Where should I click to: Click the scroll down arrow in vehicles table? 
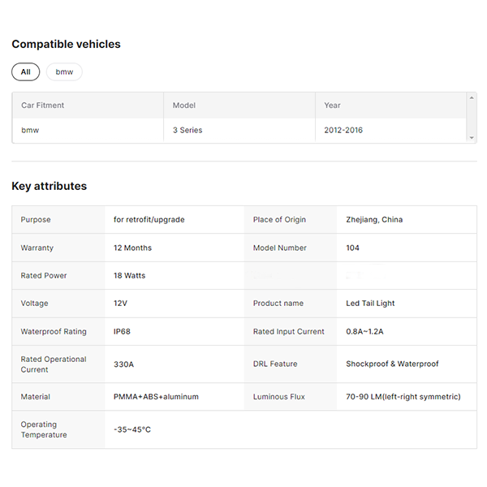pyautogui.click(x=472, y=138)
